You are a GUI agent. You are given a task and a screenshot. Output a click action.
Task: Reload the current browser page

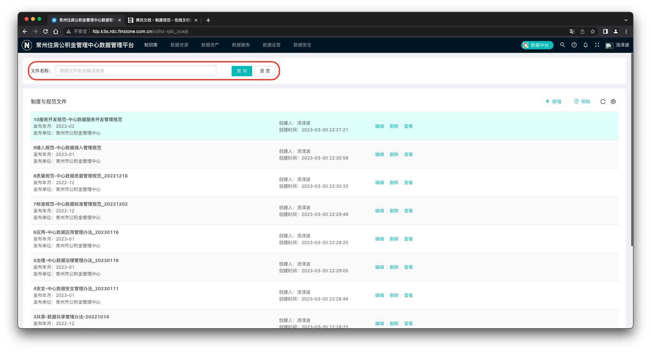coord(45,31)
